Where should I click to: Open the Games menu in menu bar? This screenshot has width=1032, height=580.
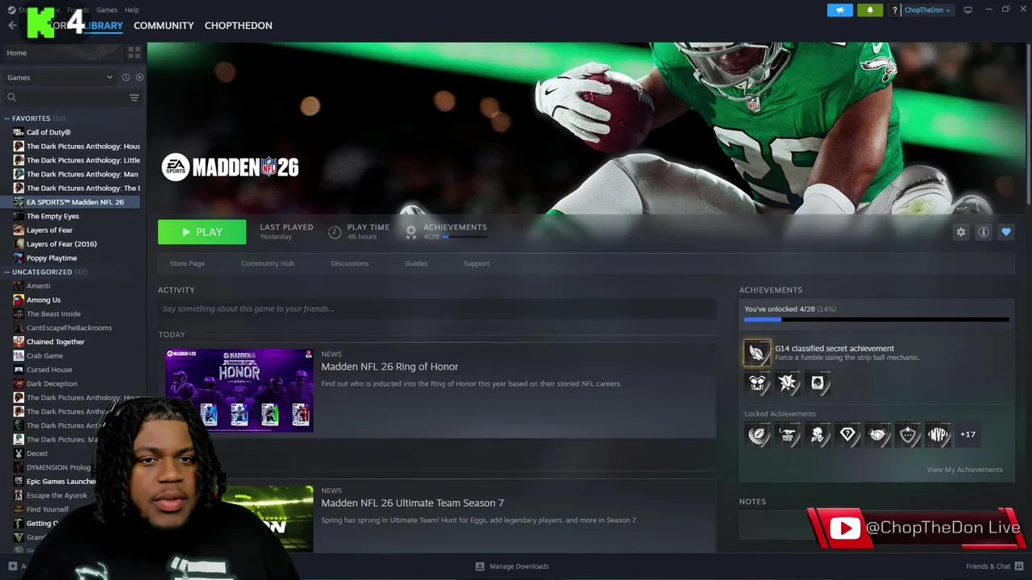pos(106,10)
